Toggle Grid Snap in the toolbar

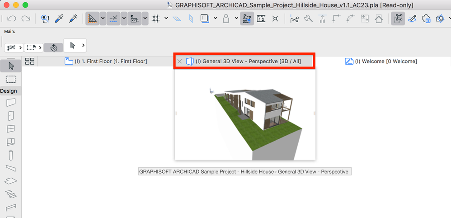pyautogui.click(x=155, y=19)
